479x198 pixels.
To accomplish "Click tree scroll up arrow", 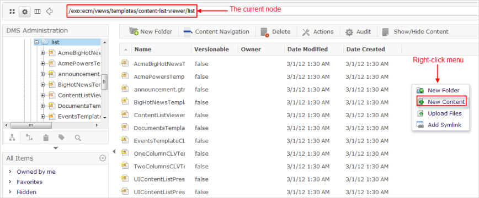I will [104, 42].
